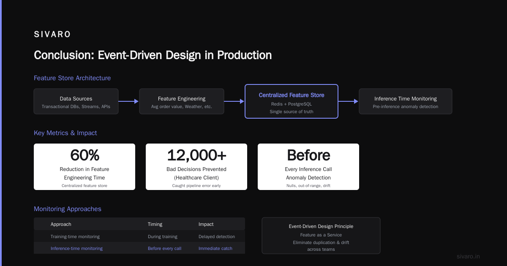Click the 60% reduction metric card
The width and height of the screenshot is (507, 266).
(x=84, y=167)
